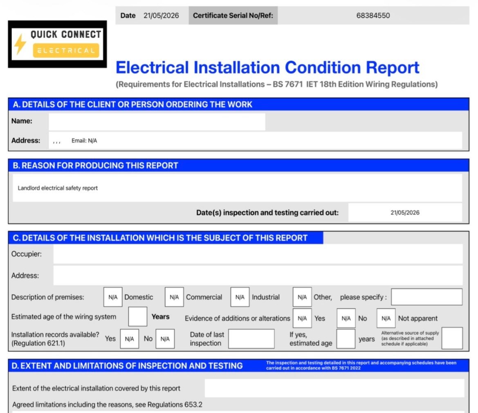
Task: Click the client Address field with Email N/A
Action: pyautogui.click(x=256, y=140)
